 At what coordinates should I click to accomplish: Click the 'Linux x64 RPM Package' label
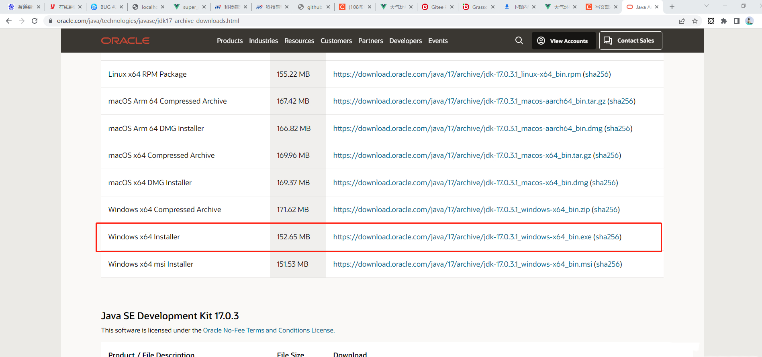[147, 74]
